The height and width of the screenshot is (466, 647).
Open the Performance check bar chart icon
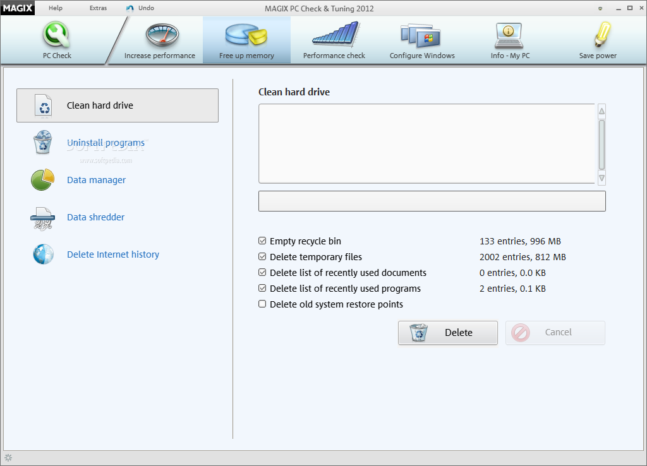coord(336,34)
